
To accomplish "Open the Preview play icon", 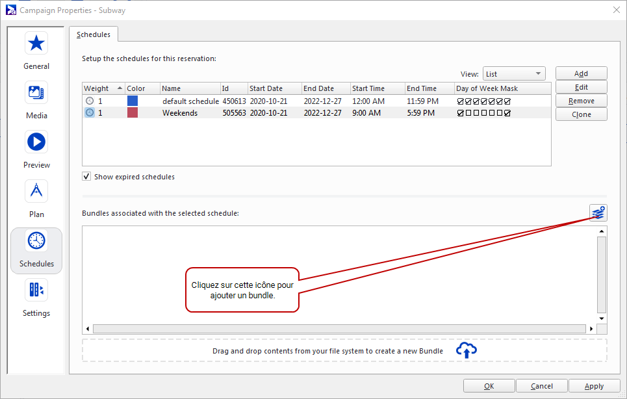I will [36, 142].
